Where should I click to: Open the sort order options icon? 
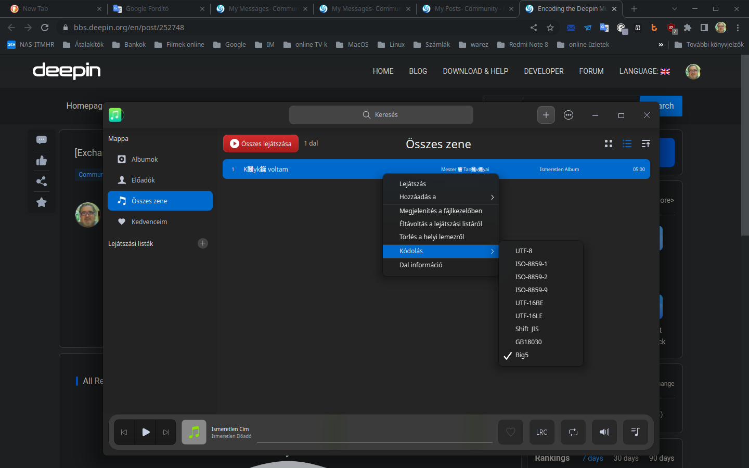(646, 144)
